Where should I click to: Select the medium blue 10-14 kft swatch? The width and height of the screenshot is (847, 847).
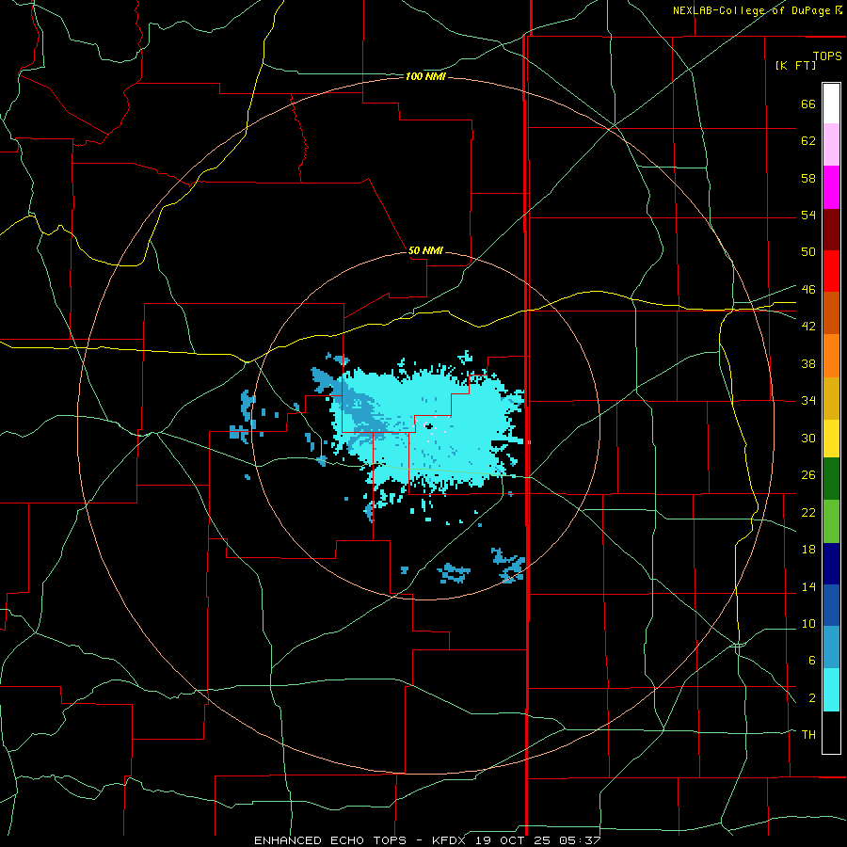[x=831, y=605]
